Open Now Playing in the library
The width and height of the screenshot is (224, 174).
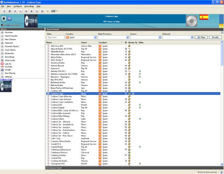pos(10,73)
